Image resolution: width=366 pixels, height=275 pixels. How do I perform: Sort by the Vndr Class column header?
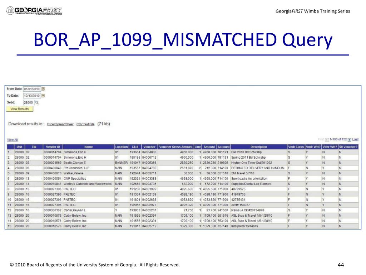click(x=296, y=147)
